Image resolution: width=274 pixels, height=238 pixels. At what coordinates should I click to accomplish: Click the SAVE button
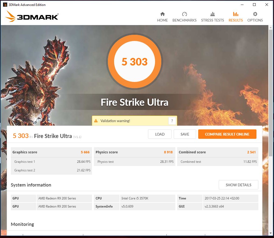tap(185, 134)
